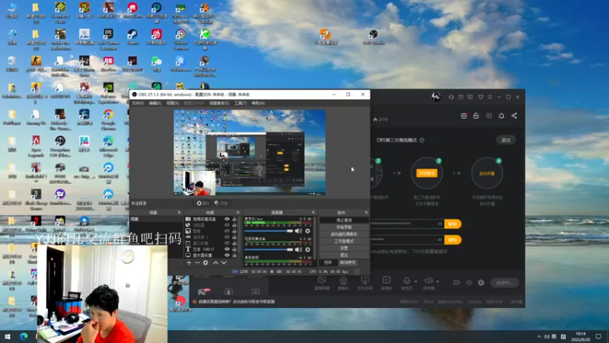The height and width of the screenshot is (343, 609).
Task: Pop out the sources dock
Action: coord(238,213)
